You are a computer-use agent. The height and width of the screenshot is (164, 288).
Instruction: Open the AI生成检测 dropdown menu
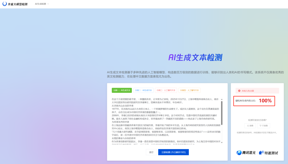(x=41, y=4)
